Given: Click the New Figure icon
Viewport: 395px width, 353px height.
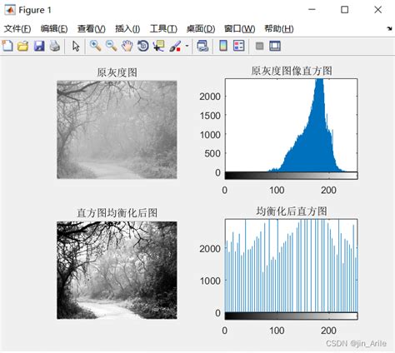Looking at the screenshot, I should click(7, 46).
